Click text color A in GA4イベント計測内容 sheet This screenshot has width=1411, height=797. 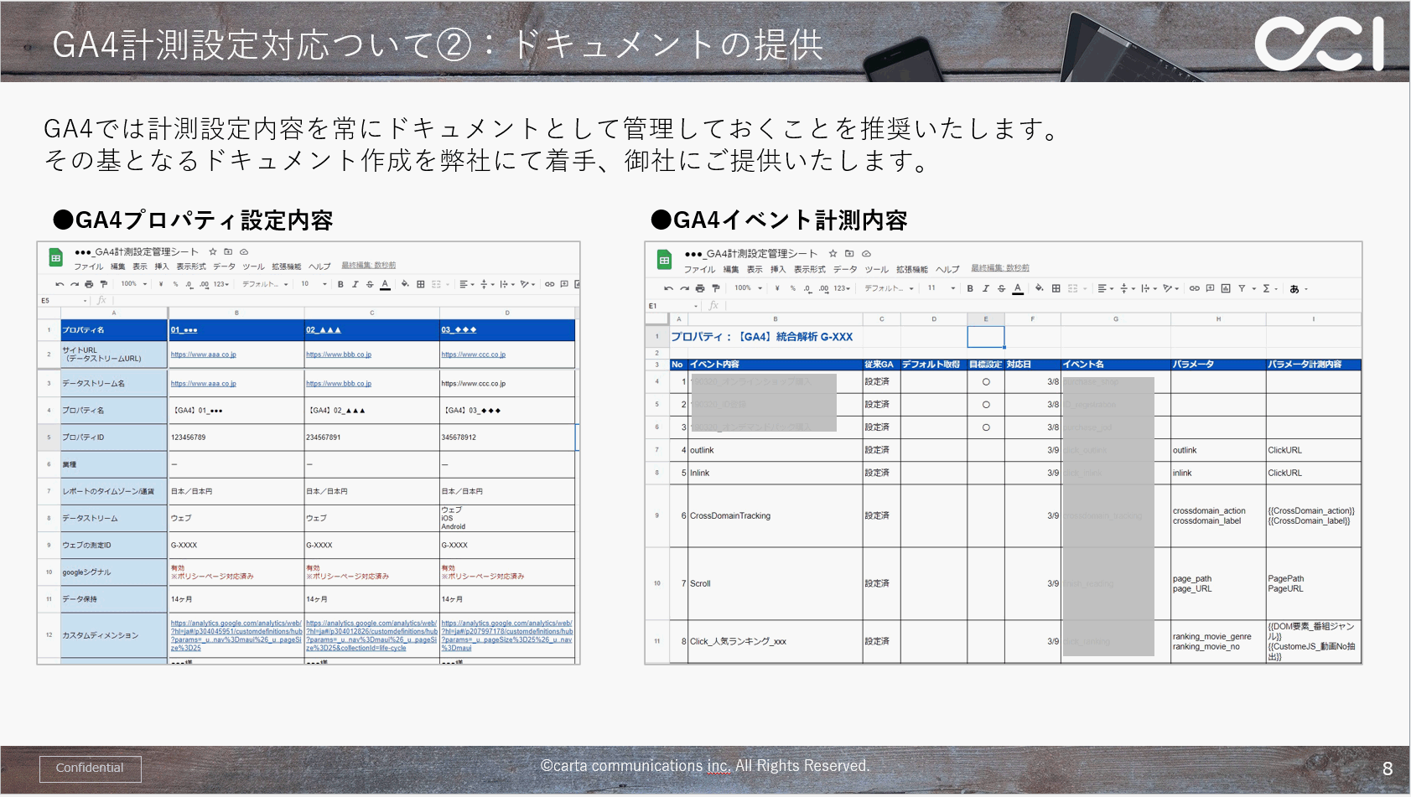pos(1017,288)
